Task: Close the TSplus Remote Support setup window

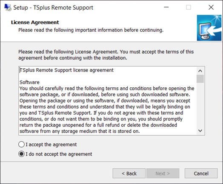Action: click(x=211, y=7)
